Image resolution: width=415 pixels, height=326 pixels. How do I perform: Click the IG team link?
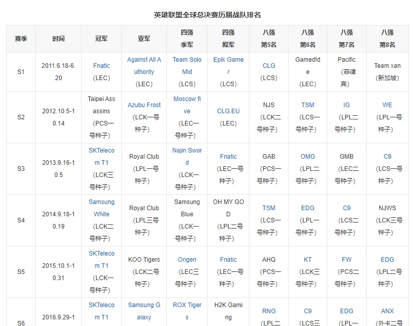347,105
